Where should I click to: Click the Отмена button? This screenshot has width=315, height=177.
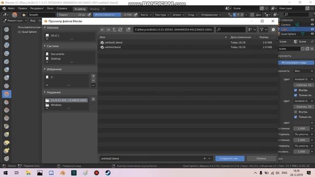pos(261,158)
